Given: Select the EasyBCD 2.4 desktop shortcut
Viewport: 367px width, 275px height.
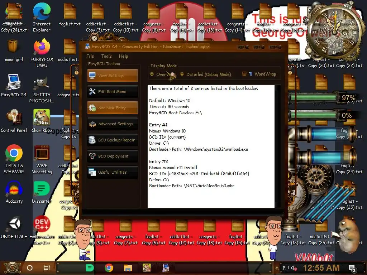Looking at the screenshot, I should [14, 86].
